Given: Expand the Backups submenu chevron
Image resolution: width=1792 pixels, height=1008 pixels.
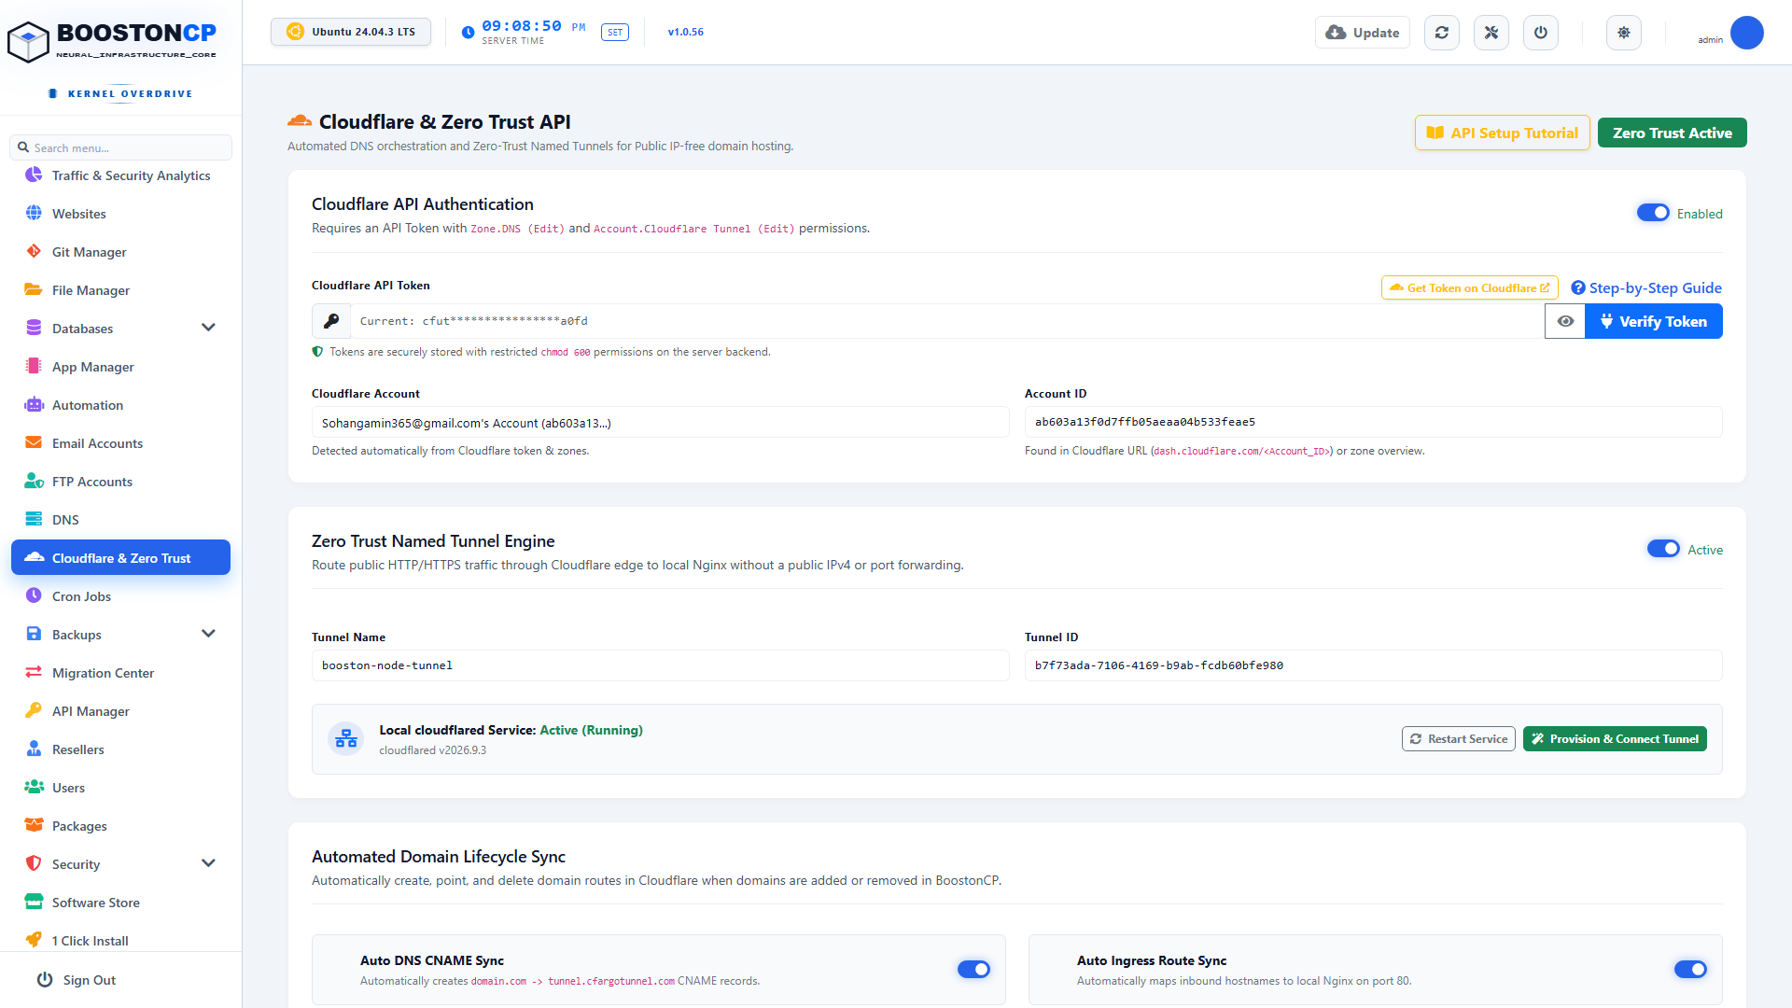Looking at the screenshot, I should [208, 634].
